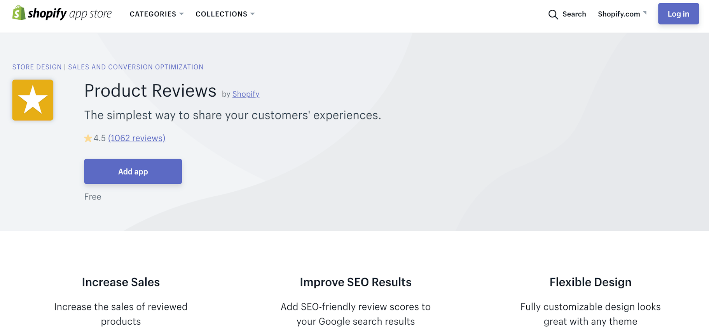Screen dimensions: 709x336
Task: Open the CATEGORIES menu
Action: pos(153,14)
